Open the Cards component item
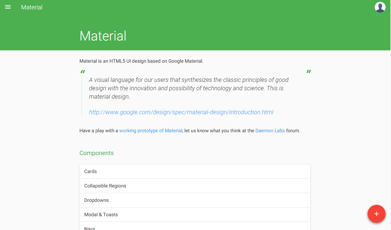The height and width of the screenshot is (230, 391). point(195,172)
